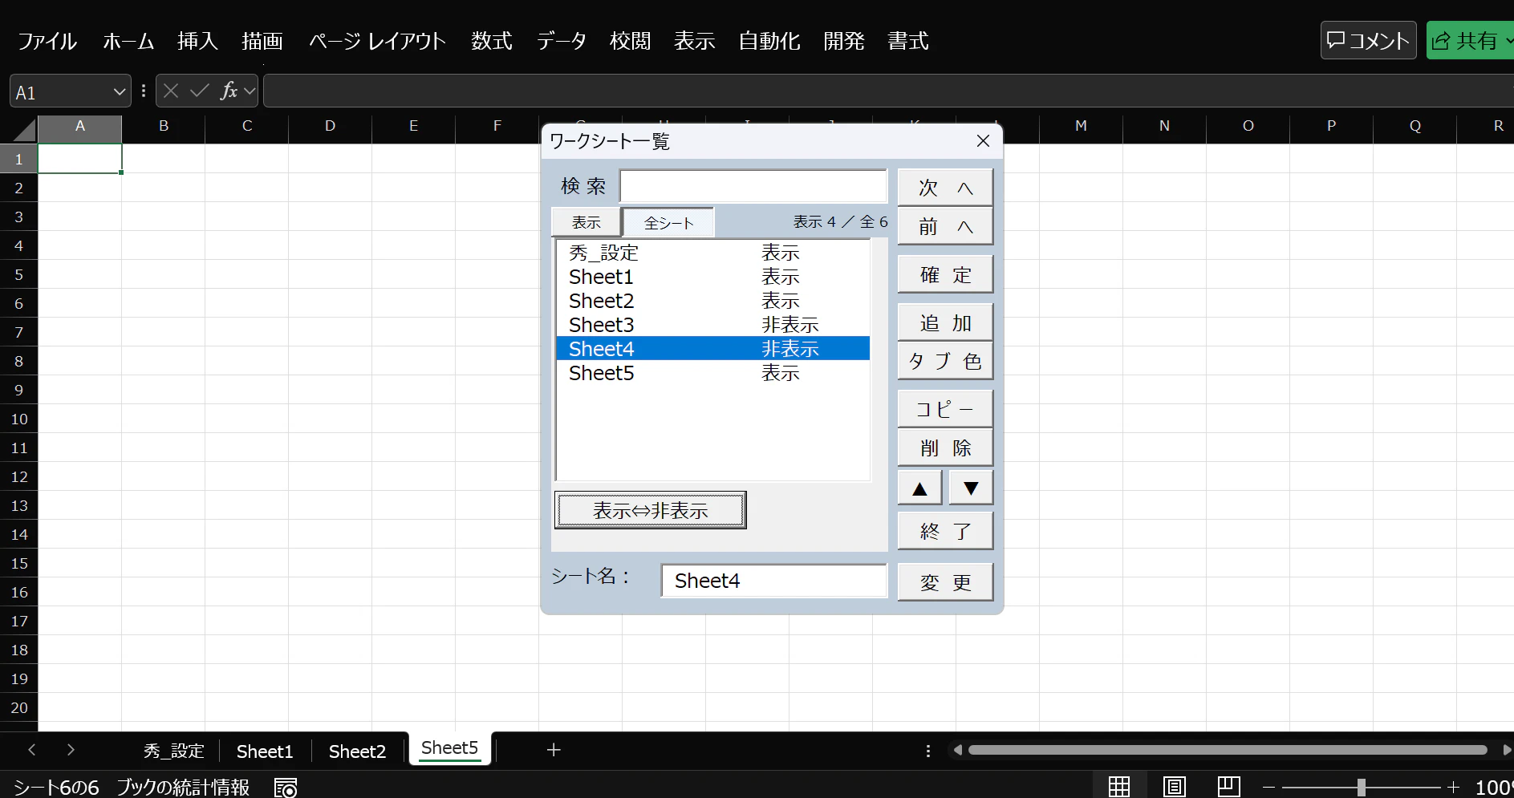Switch to the 表示 filter tab in dialog
This screenshot has height=798, width=1514.
[586, 222]
